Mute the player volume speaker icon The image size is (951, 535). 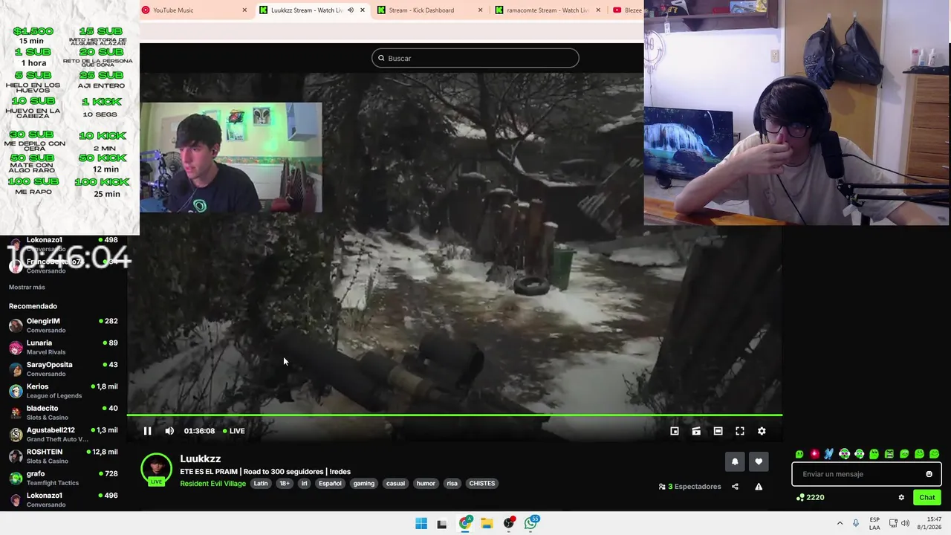169,431
